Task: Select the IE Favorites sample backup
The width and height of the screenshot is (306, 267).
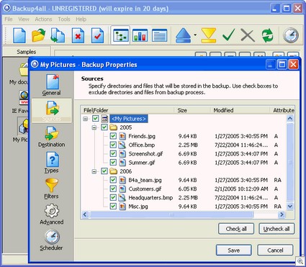Action: click(x=21, y=102)
